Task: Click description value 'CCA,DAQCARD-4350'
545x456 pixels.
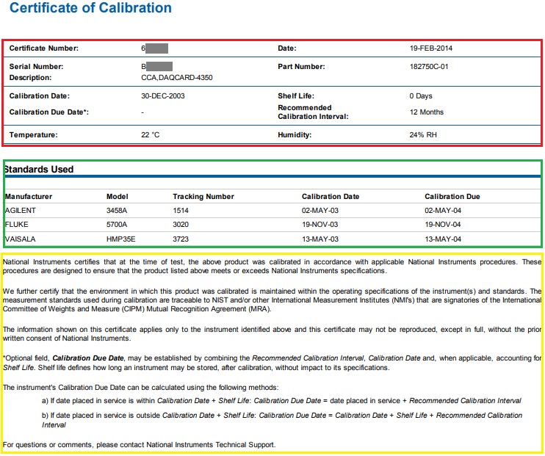Action: pyautogui.click(x=176, y=78)
